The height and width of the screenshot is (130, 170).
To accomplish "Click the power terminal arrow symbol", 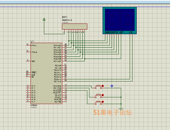I will (x=44, y=19).
